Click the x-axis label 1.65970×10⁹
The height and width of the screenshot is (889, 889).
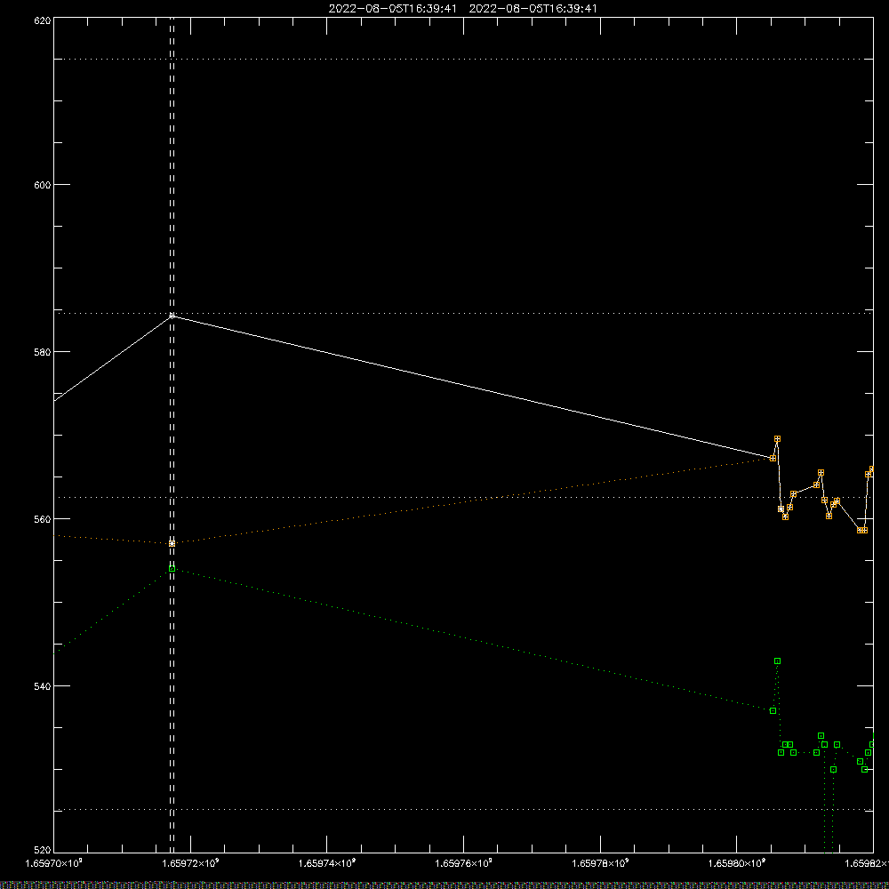click(54, 863)
